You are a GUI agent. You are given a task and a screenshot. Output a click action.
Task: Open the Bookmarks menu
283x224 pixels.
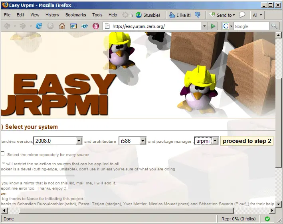click(x=75, y=15)
